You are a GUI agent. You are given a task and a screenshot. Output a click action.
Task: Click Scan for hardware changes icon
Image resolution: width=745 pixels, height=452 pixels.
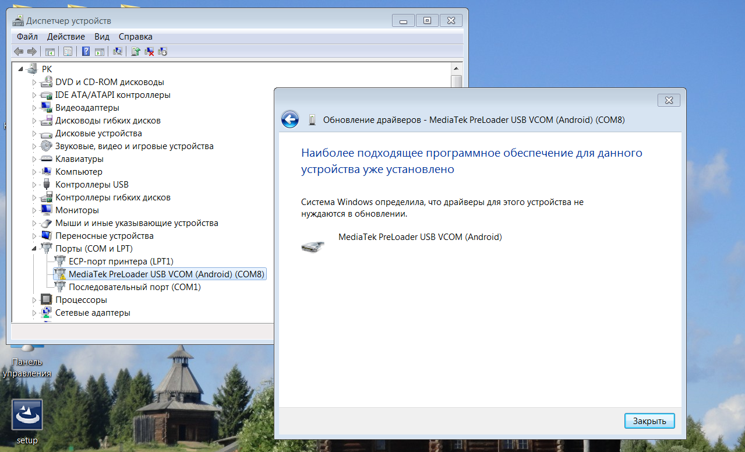click(118, 51)
